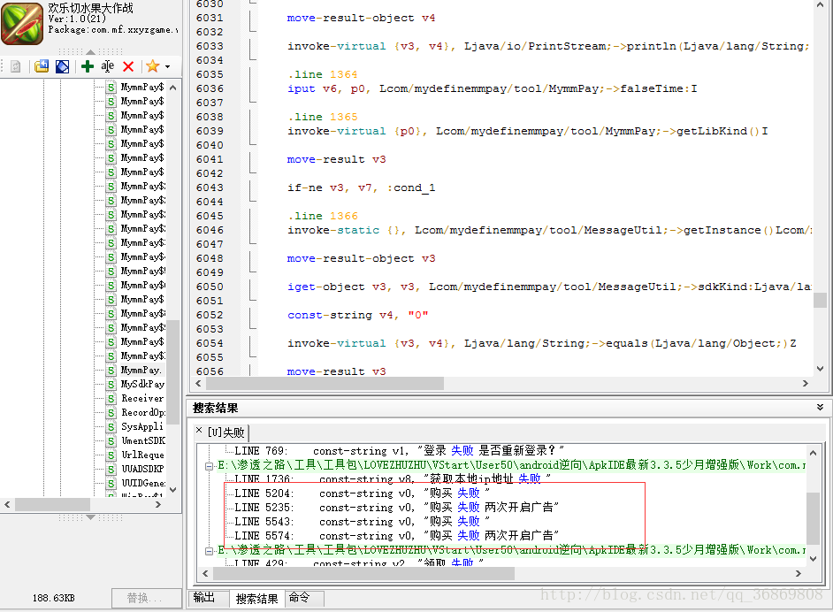Select the UmentSDK file in the tree
This screenshot has width=833, height=612.
tap(143, 441)
